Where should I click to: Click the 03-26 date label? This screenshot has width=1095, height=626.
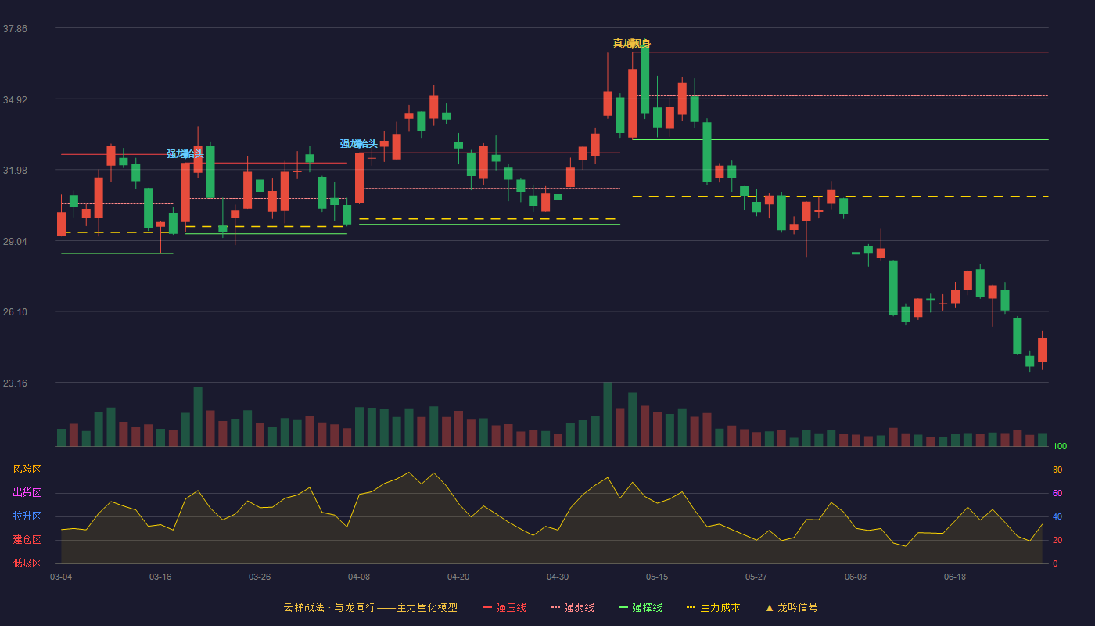point(260,577)
